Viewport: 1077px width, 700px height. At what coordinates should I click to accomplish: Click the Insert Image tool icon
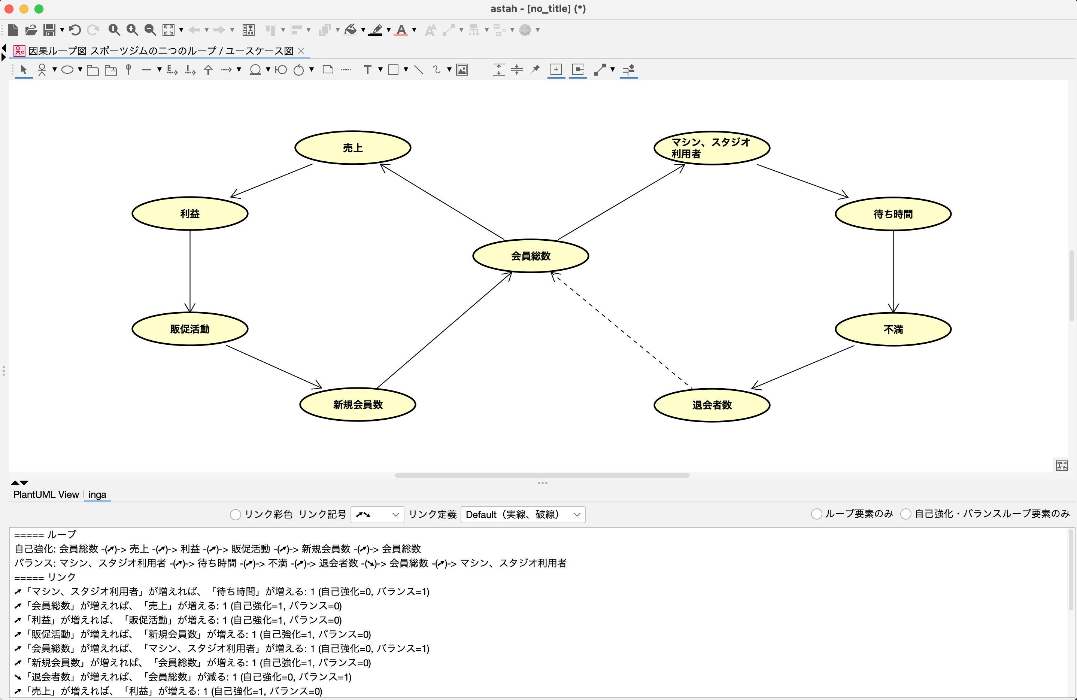coord(462,70)
